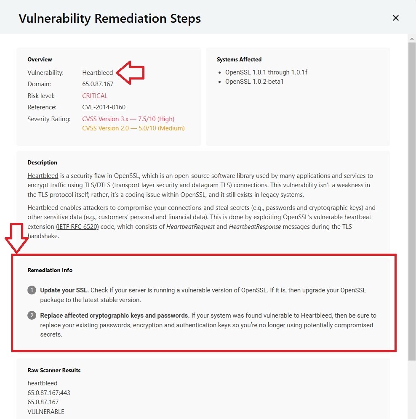416x419 pixels.
Task: Select the CVSS Version 3.x severity rating
Action: tap(128, 119)
